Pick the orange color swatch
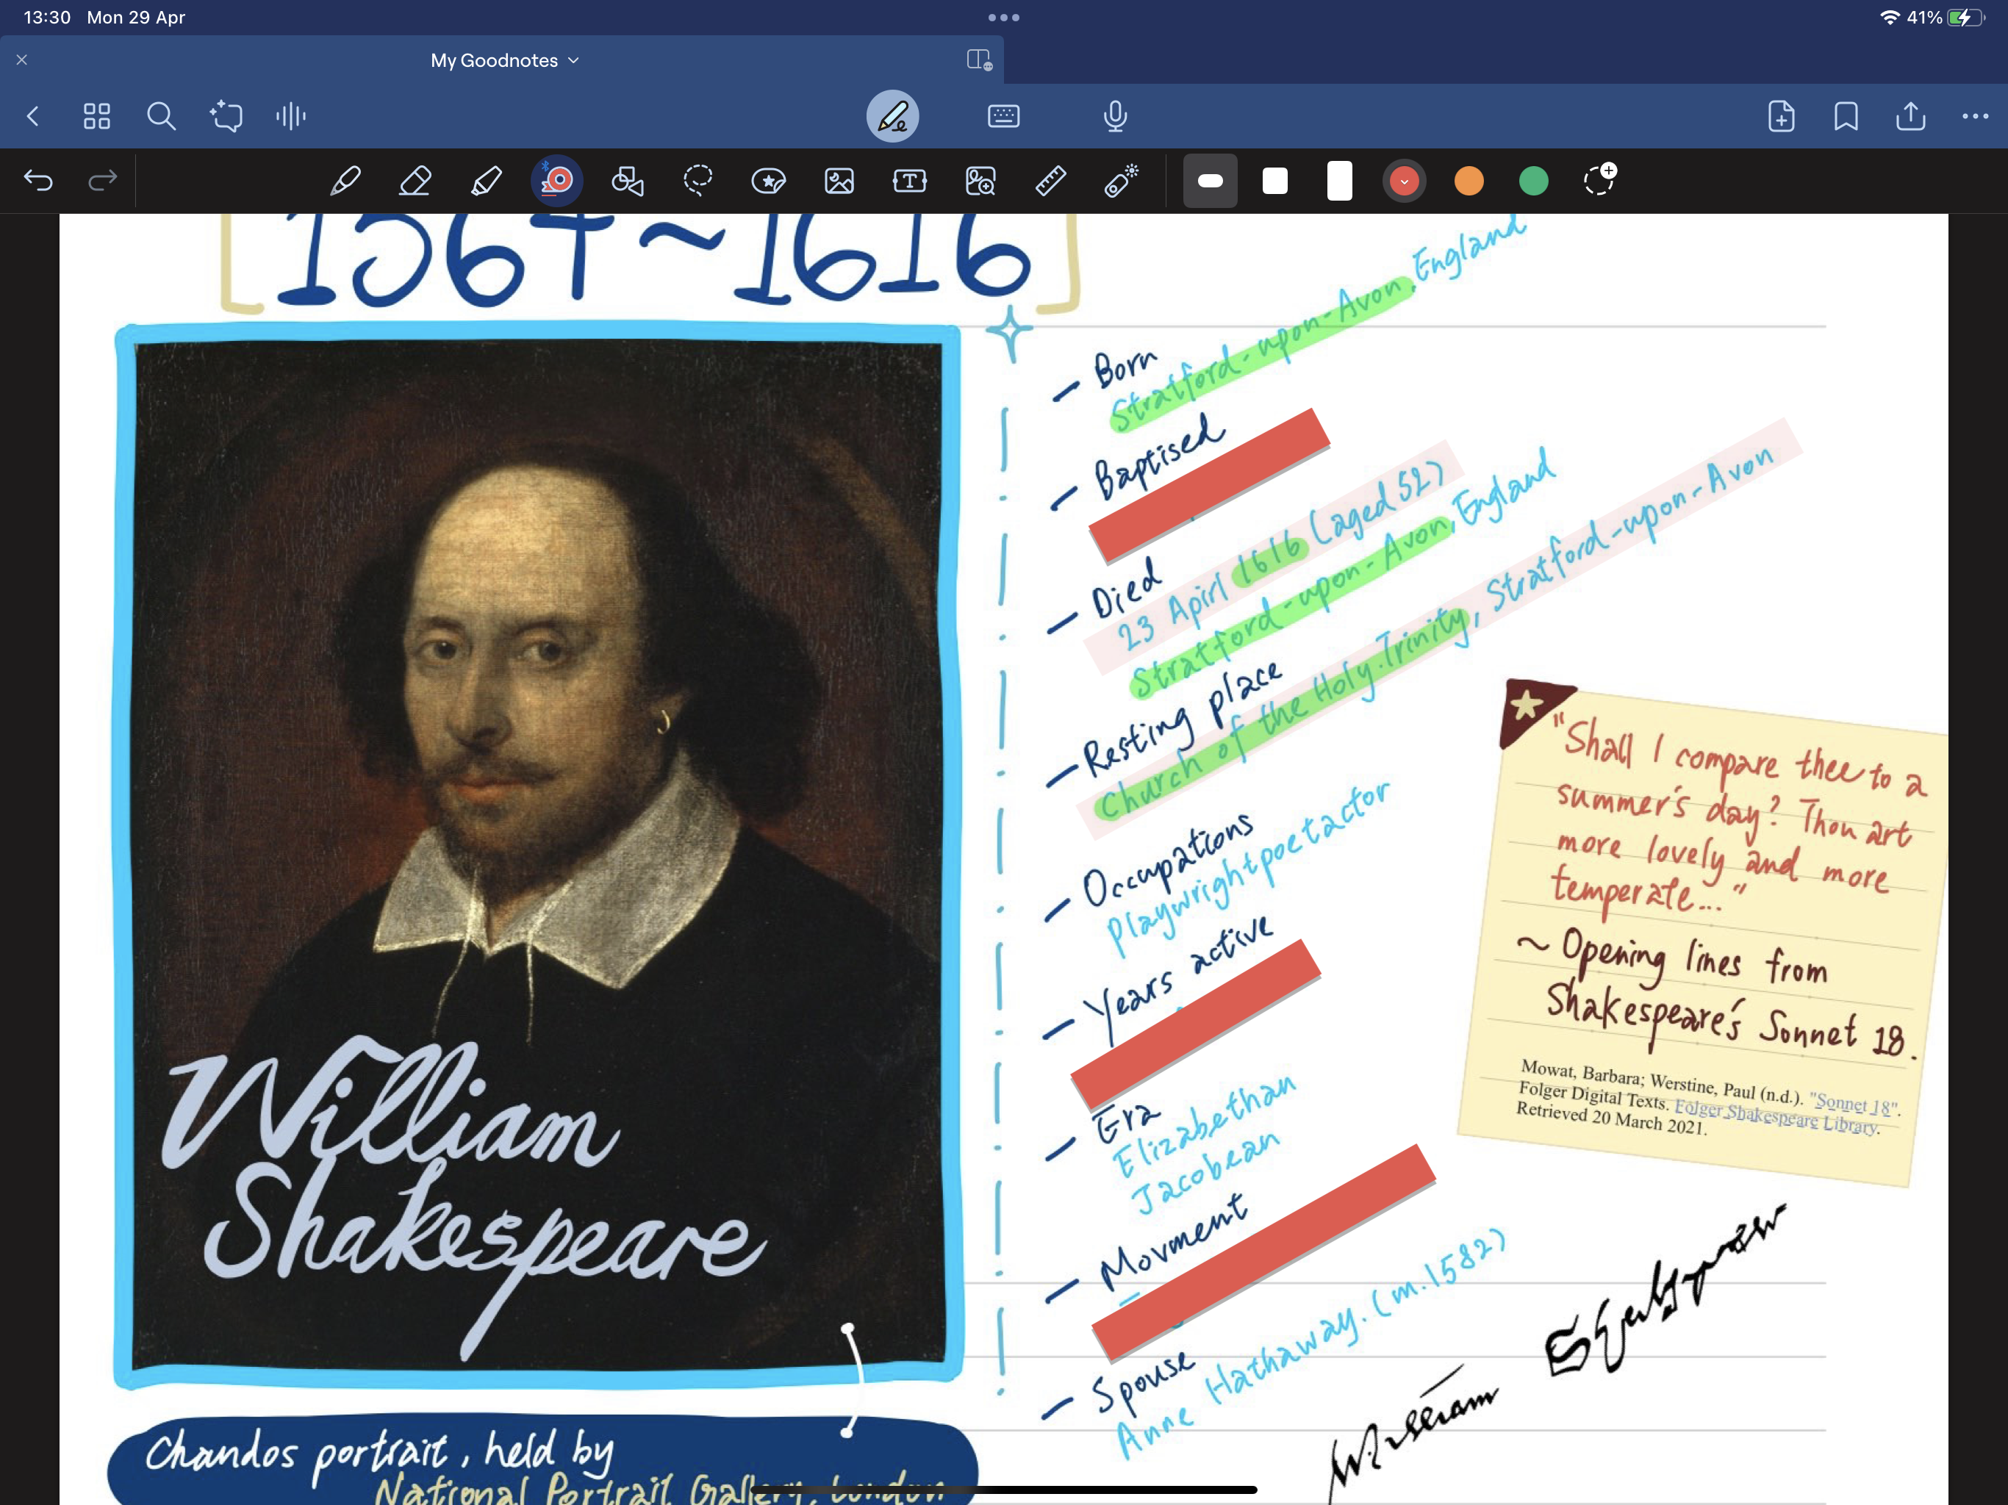This screenshot has width=2008, height=1505. [x=1469, y=181]
